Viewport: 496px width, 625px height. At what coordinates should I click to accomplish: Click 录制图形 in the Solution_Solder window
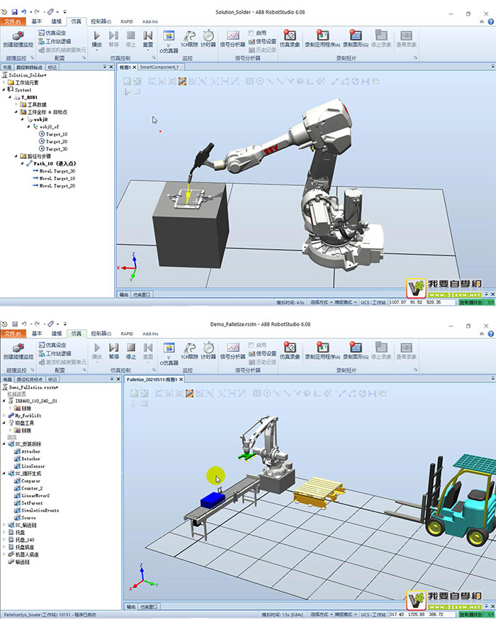[356, 39]
